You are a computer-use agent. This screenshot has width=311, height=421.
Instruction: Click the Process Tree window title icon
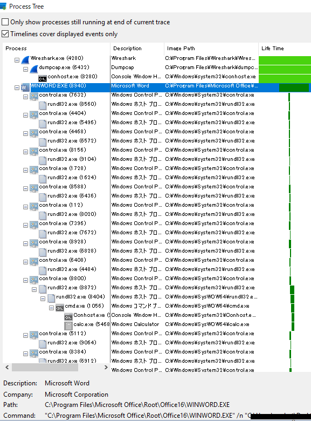[3, 6]
